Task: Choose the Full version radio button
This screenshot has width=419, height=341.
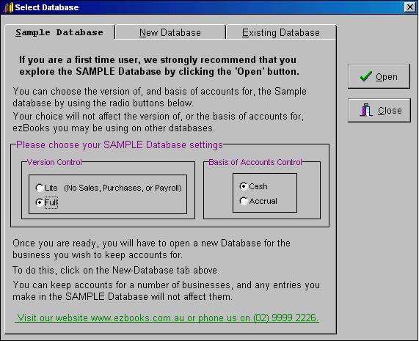Action: 40,202
